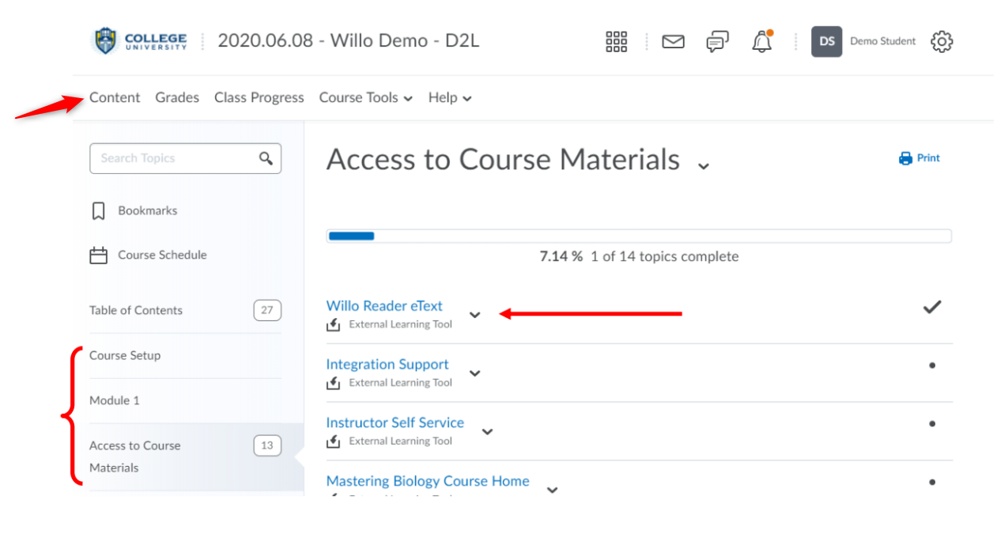The height and width of the screenshot is (553, 1008).
Task: Click External Learning Tool label under Integration Support
Action: [401, 383]
